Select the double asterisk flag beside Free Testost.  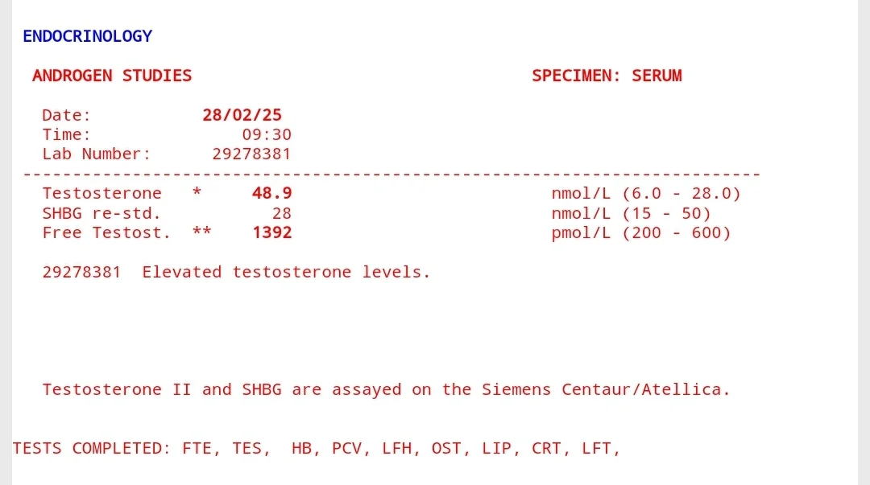click(x=201, y=233)
